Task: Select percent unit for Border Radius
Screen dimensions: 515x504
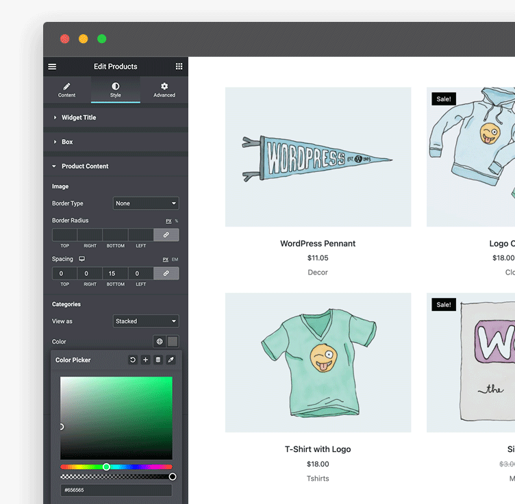Action: pyautogui.click(x=177, y=221)
